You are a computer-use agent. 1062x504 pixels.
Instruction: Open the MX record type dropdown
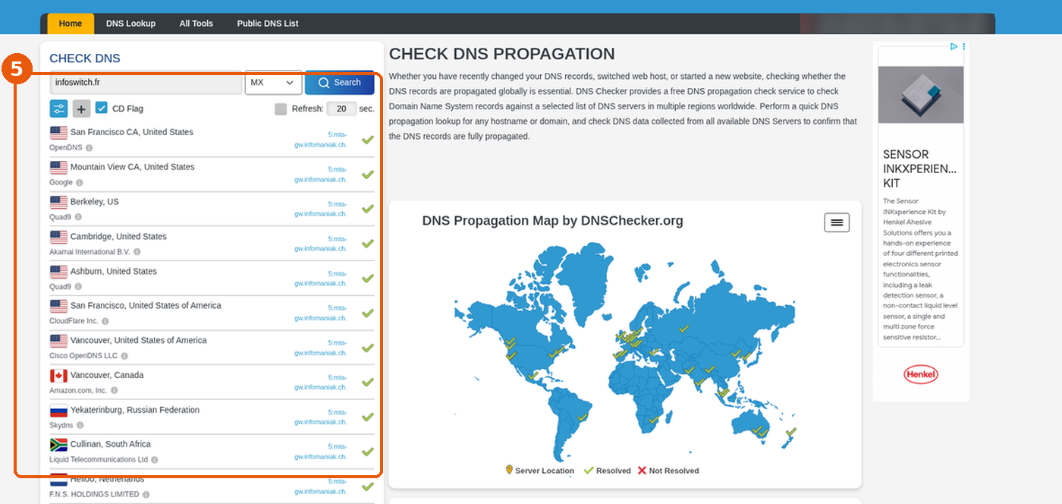[273, 82]
